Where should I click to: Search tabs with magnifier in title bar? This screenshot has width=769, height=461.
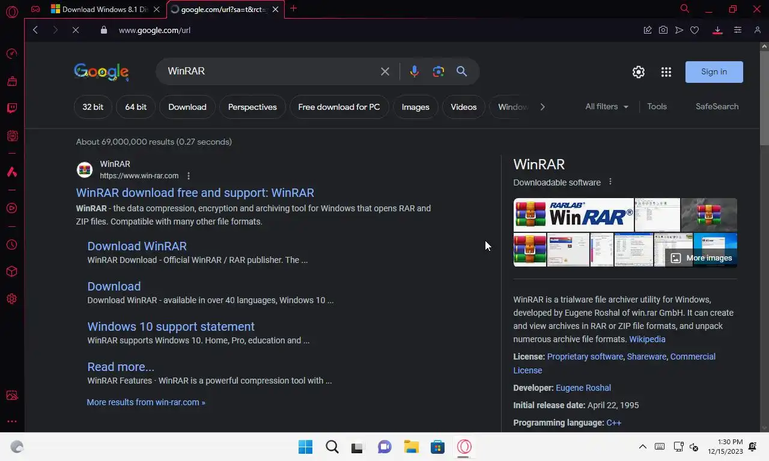click(684, 8)
